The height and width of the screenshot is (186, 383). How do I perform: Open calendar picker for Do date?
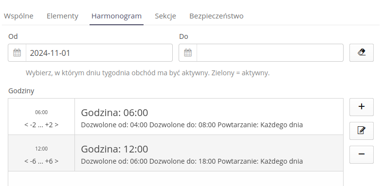click(188, 52)
